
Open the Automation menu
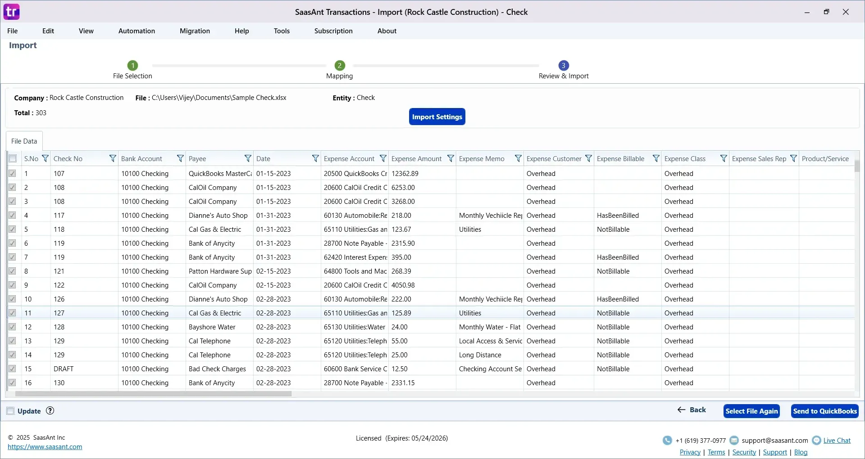[137, 31]
